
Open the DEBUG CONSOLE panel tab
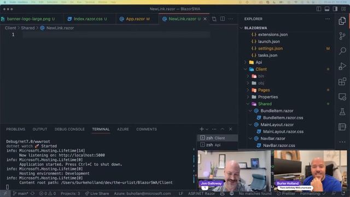point(69,129)
